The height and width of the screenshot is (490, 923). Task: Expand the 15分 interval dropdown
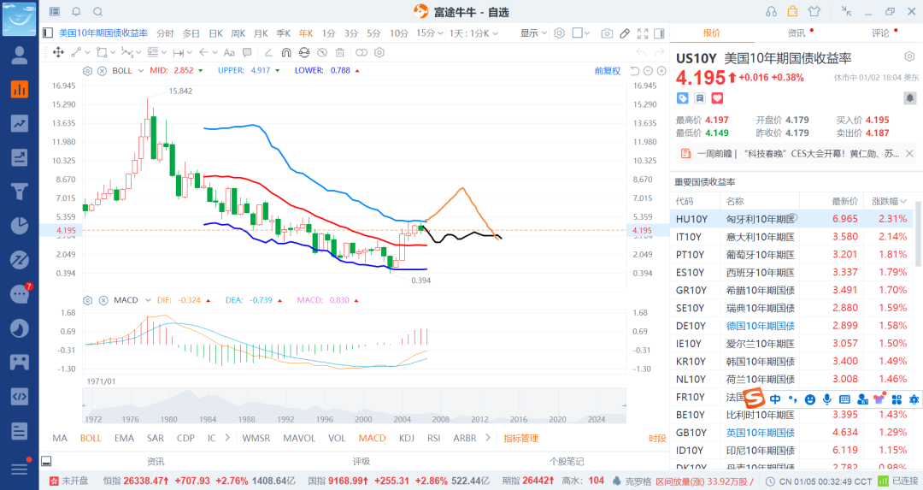[429, 33]
